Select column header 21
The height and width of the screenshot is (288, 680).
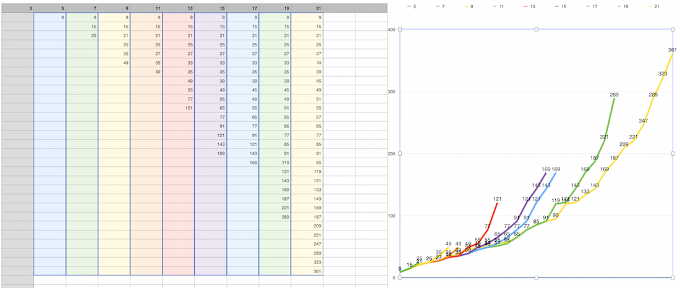click(x=307, y=8)
